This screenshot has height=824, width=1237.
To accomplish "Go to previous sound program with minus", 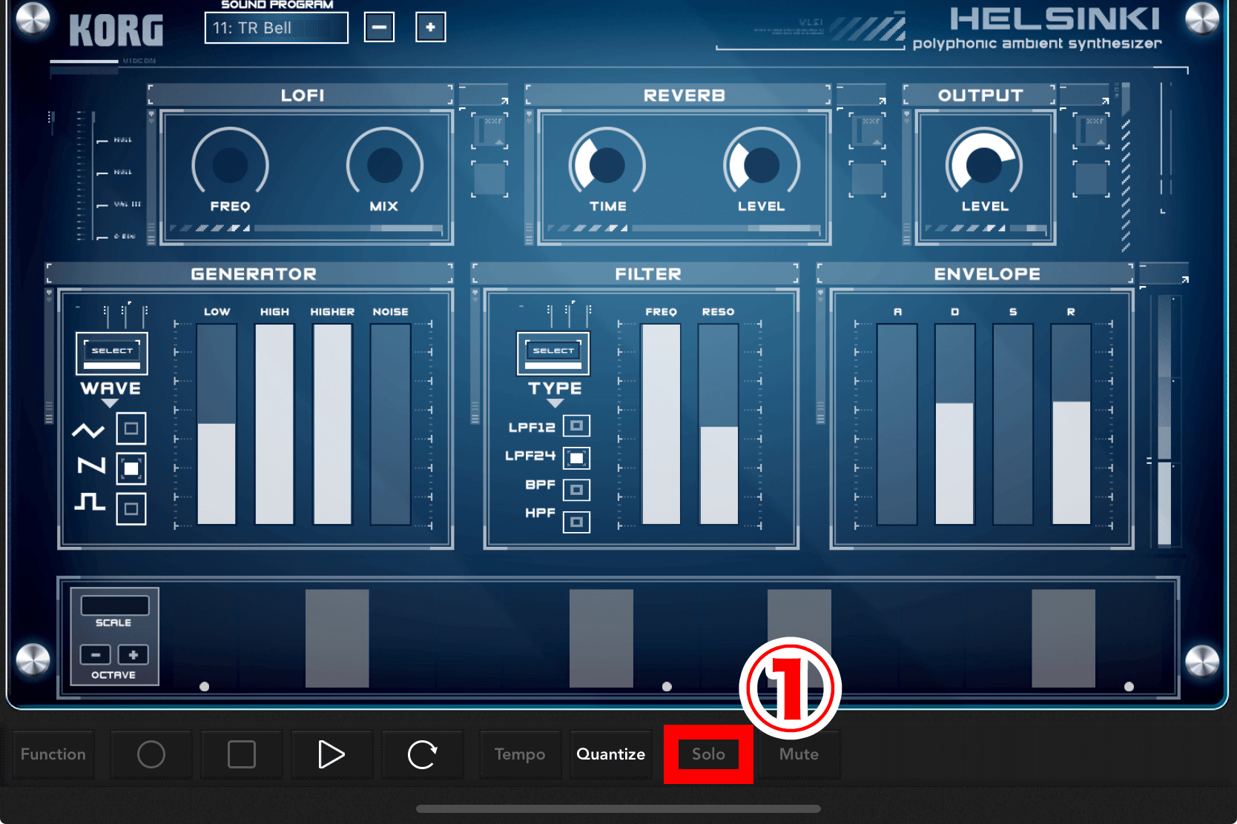I will 379,27.
